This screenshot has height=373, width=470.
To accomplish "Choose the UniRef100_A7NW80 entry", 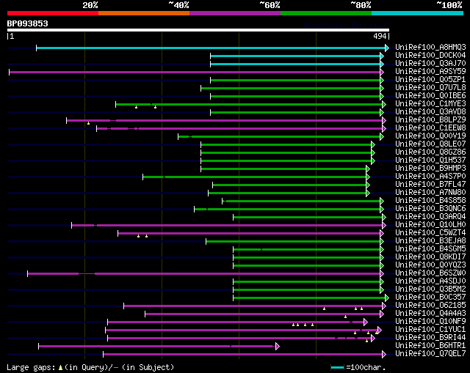I will 430,193.
